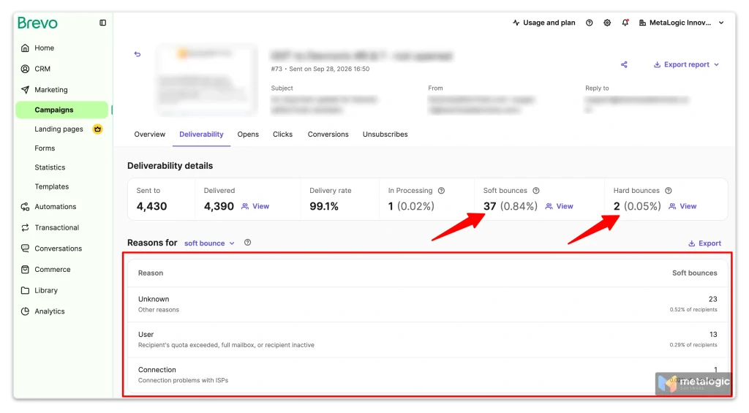
Task: View soft bounce contacts
Action: pyautogui.click(x=559, y=206)
